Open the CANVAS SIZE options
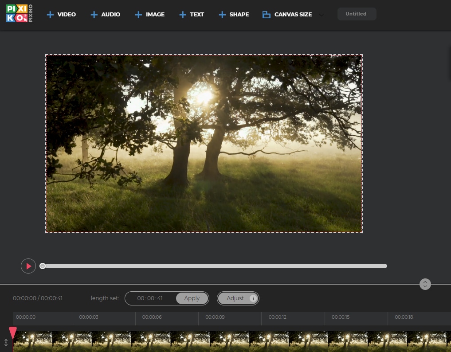 pyautogui.click(x=287, y=14)
